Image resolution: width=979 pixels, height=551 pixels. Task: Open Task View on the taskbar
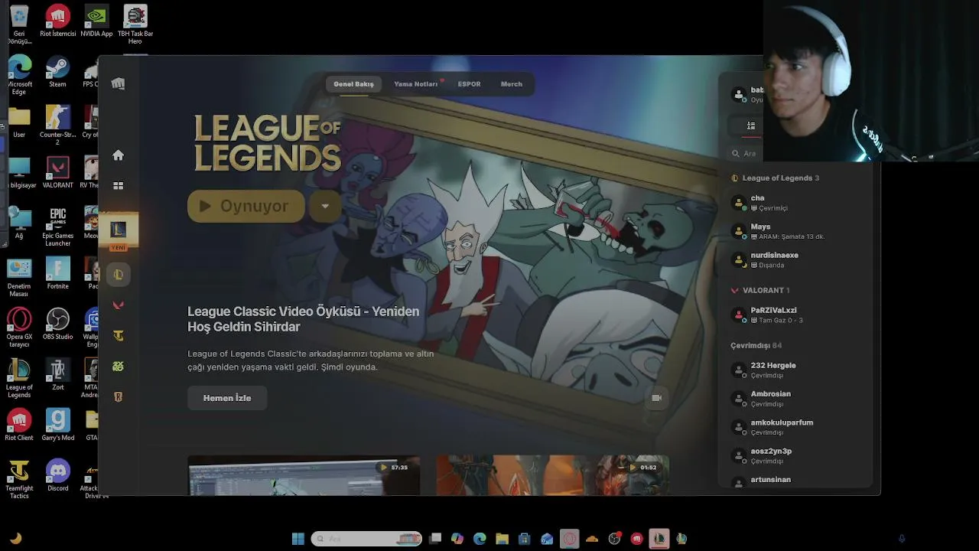435,539
